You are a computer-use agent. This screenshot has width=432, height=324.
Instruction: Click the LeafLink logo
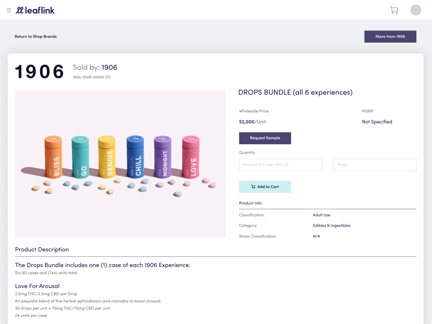tap(35, 11)
